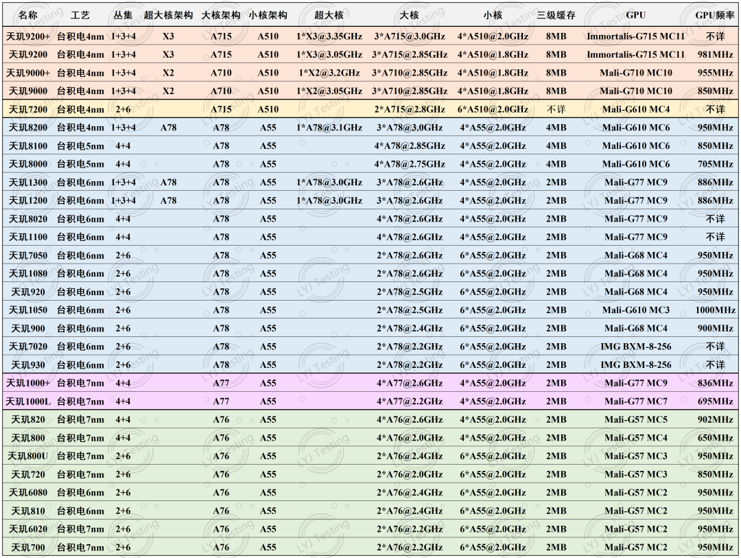The height and width of the screenshot is (558, 741).
Task: Click the 1*X2@3.2GHz cell
Action: [x=329, y=73]
